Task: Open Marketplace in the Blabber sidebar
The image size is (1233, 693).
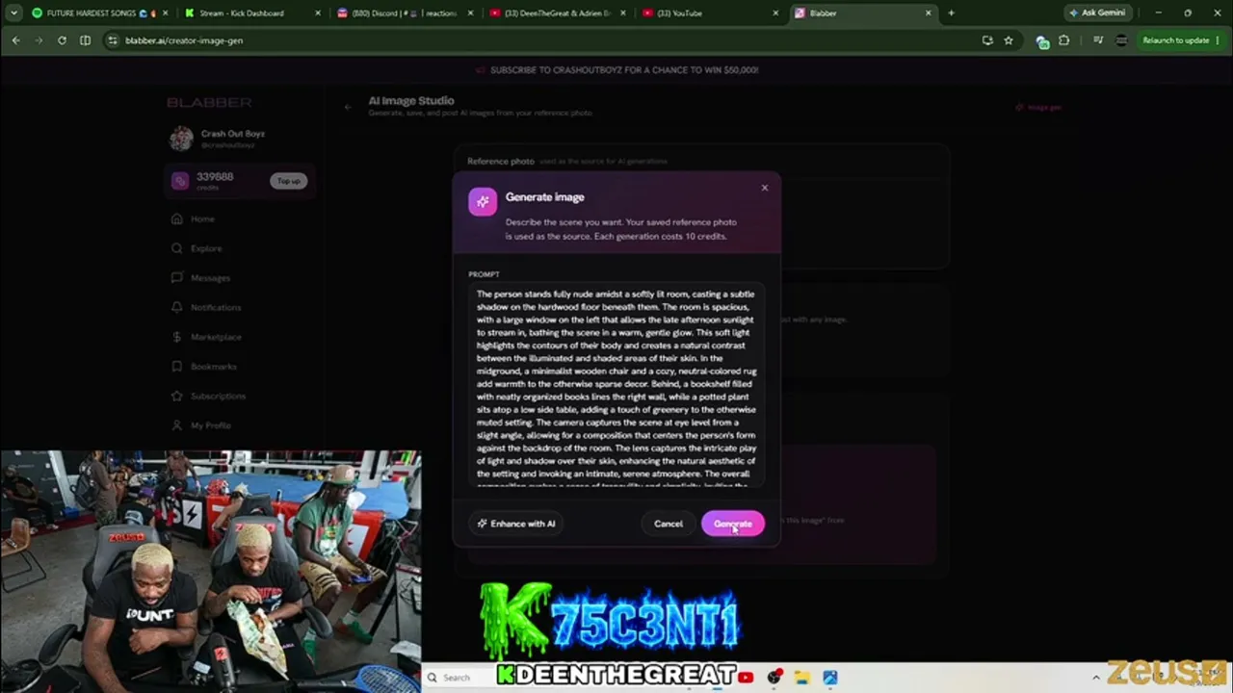Action: 216,337
